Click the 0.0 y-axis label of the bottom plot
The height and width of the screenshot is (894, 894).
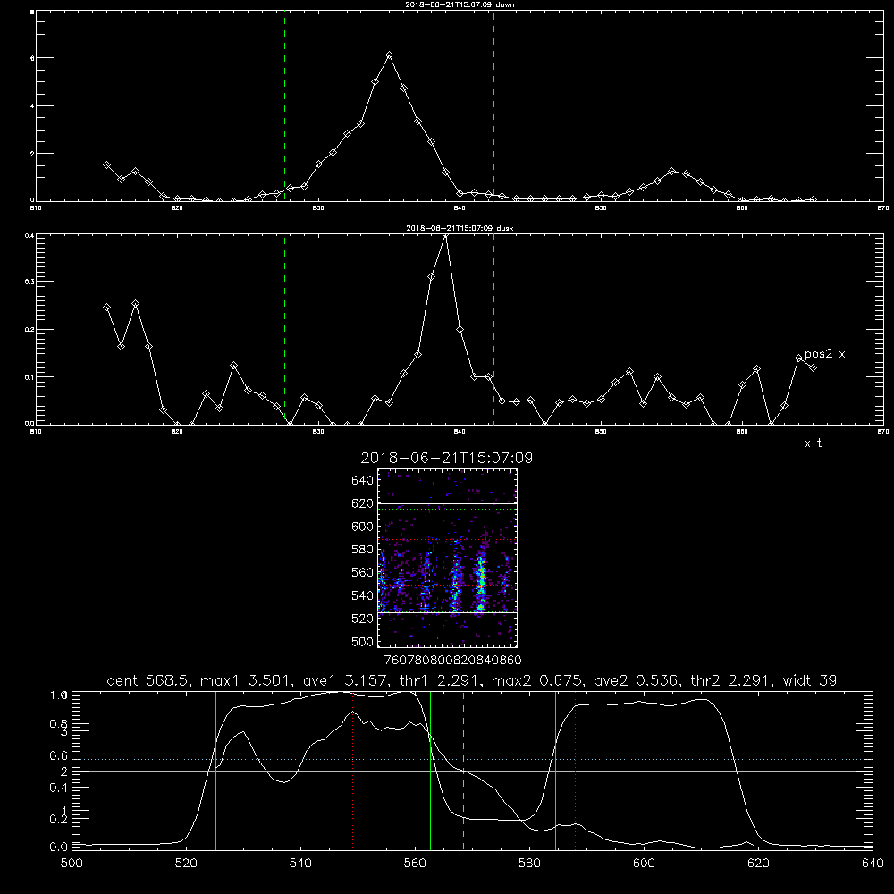click(59, 847)
